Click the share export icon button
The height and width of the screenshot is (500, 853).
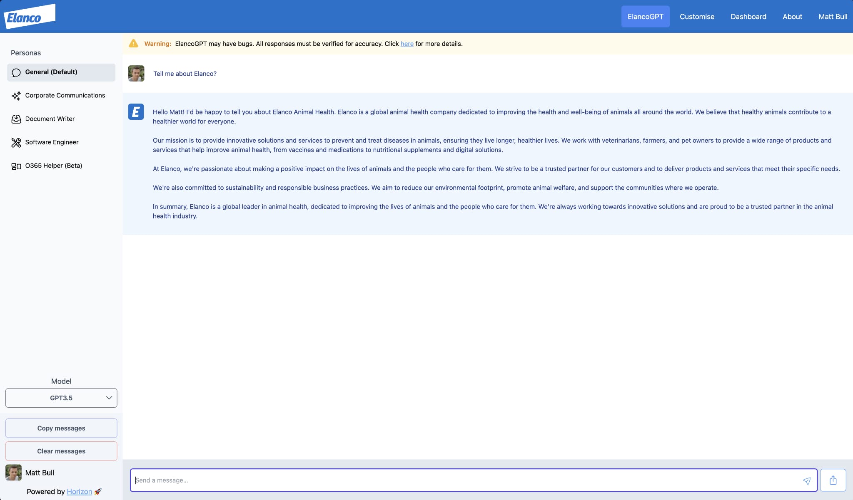(833, 480)
